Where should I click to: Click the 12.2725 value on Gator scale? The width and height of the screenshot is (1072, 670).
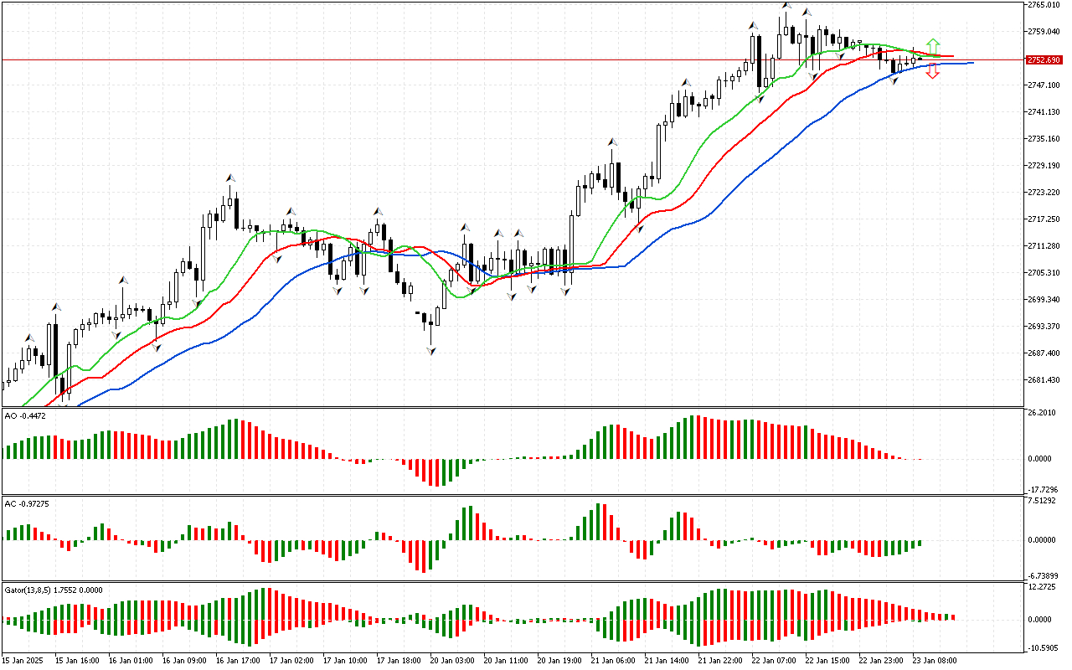[1042, 587]
